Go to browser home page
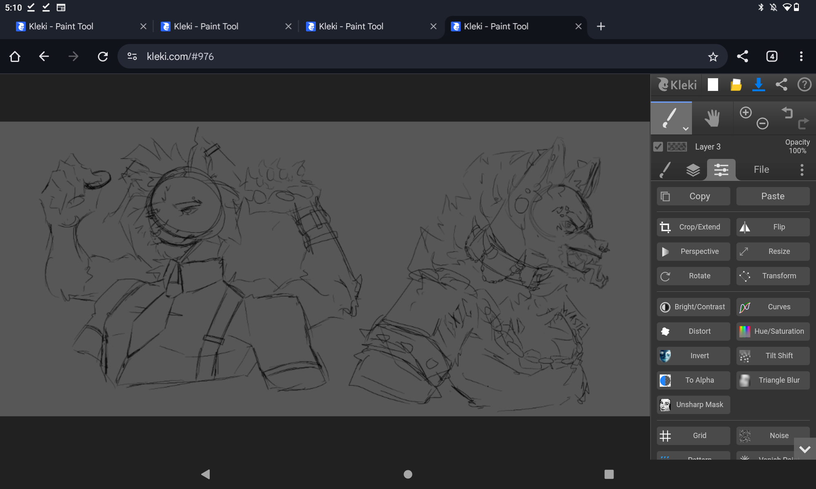The height and width of the screenshot is (489, 816). pos(15,56)
